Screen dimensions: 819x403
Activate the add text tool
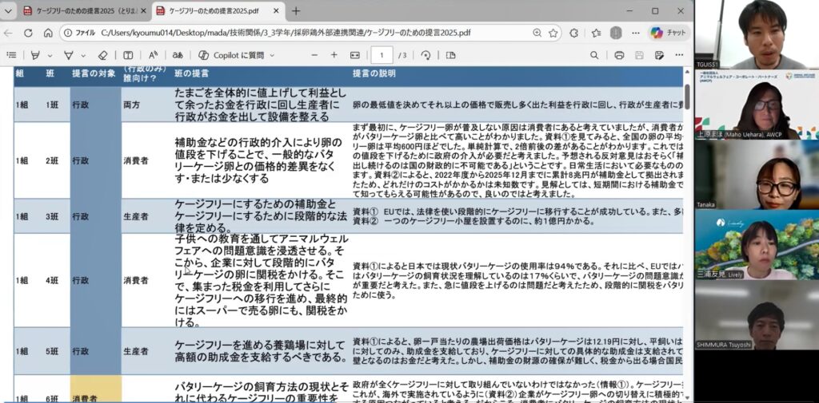pyautogui.click(x=128, y=55)
